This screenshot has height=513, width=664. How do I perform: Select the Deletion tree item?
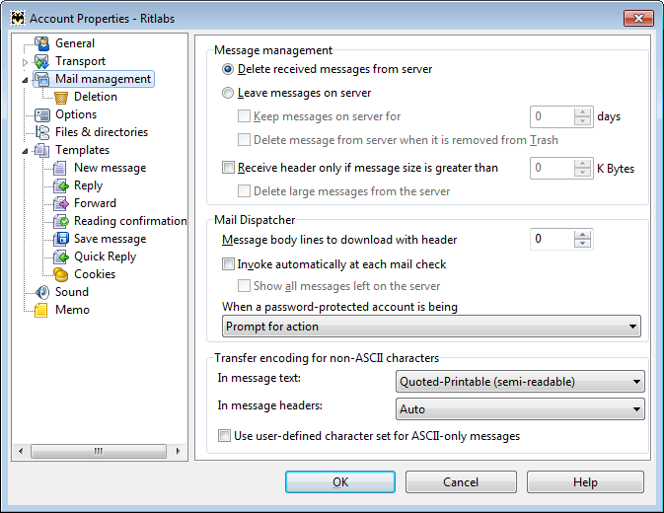click(96, 97)
